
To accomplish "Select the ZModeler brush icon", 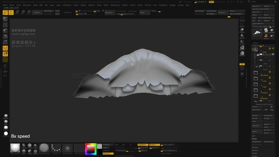I will tap(36, 152).
